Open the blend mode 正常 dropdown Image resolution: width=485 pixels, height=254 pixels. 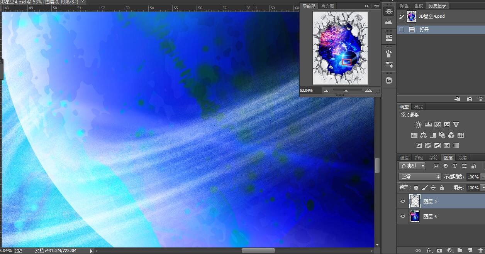coord(420,177)
